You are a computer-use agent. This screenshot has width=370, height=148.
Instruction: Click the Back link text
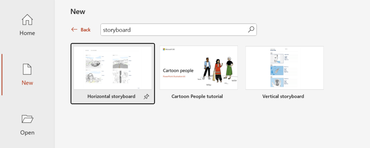tap(86, 30)
